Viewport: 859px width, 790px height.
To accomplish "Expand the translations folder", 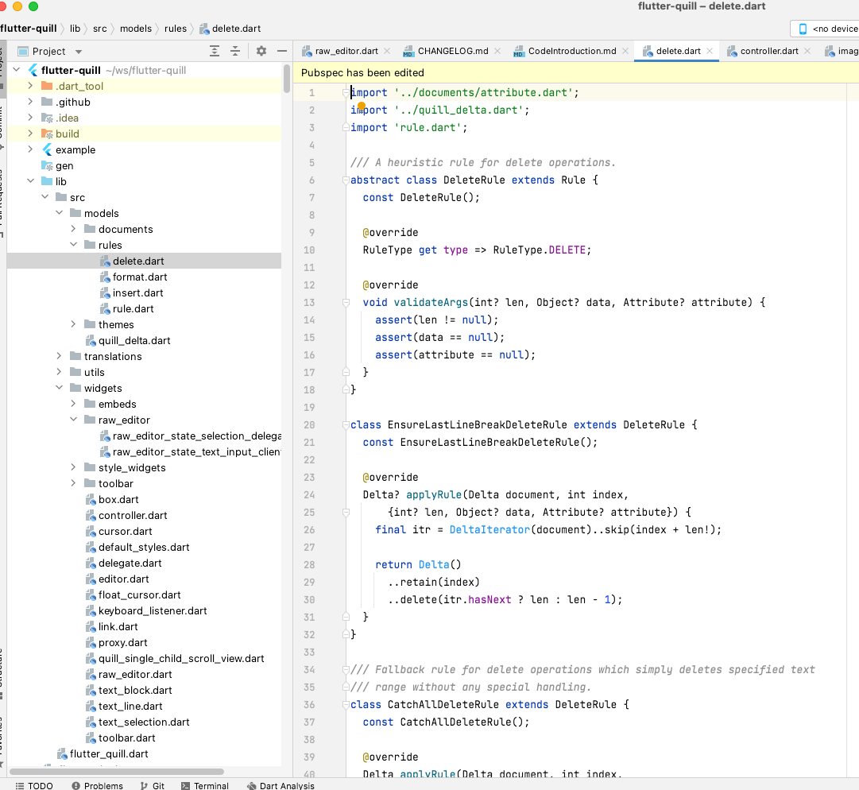I will 59,355.
